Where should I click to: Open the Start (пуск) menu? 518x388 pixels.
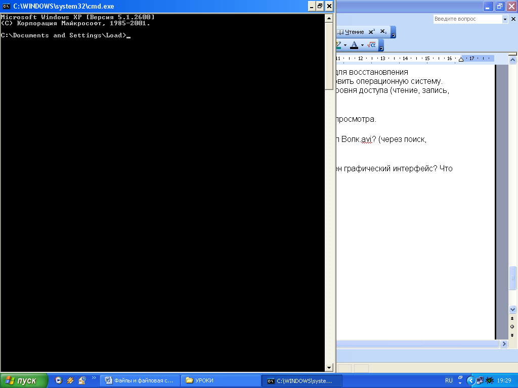pos(24,380)
